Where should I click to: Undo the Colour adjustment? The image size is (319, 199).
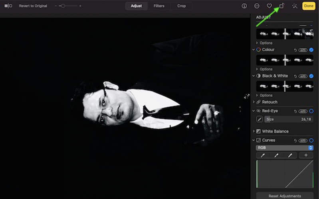coord(295,50)
